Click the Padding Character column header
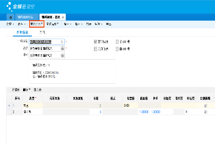The image size is (215, 143). coord(191,98)
